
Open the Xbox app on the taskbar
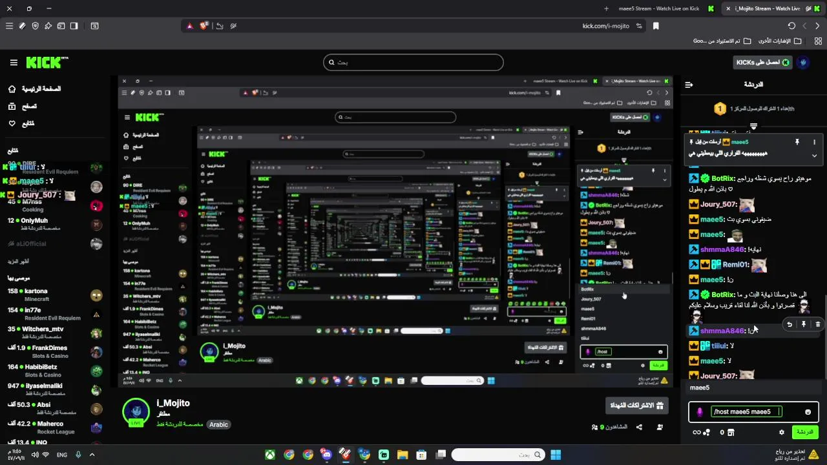[270, 455]
